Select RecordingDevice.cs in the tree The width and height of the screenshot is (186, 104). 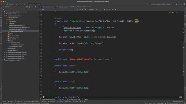(17, 31)
